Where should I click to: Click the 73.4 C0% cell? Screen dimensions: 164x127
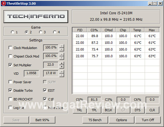95,49
